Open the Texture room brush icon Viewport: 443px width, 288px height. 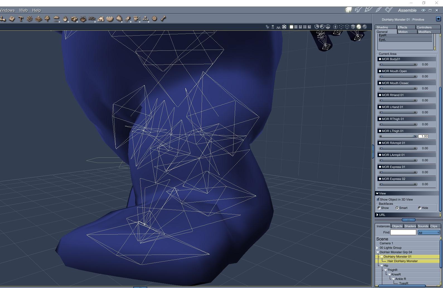378,10
